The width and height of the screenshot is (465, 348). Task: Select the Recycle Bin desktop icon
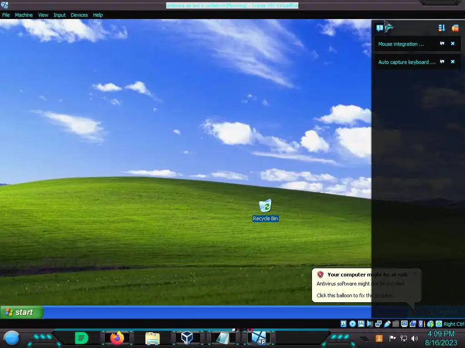click(x=265, y=210)
